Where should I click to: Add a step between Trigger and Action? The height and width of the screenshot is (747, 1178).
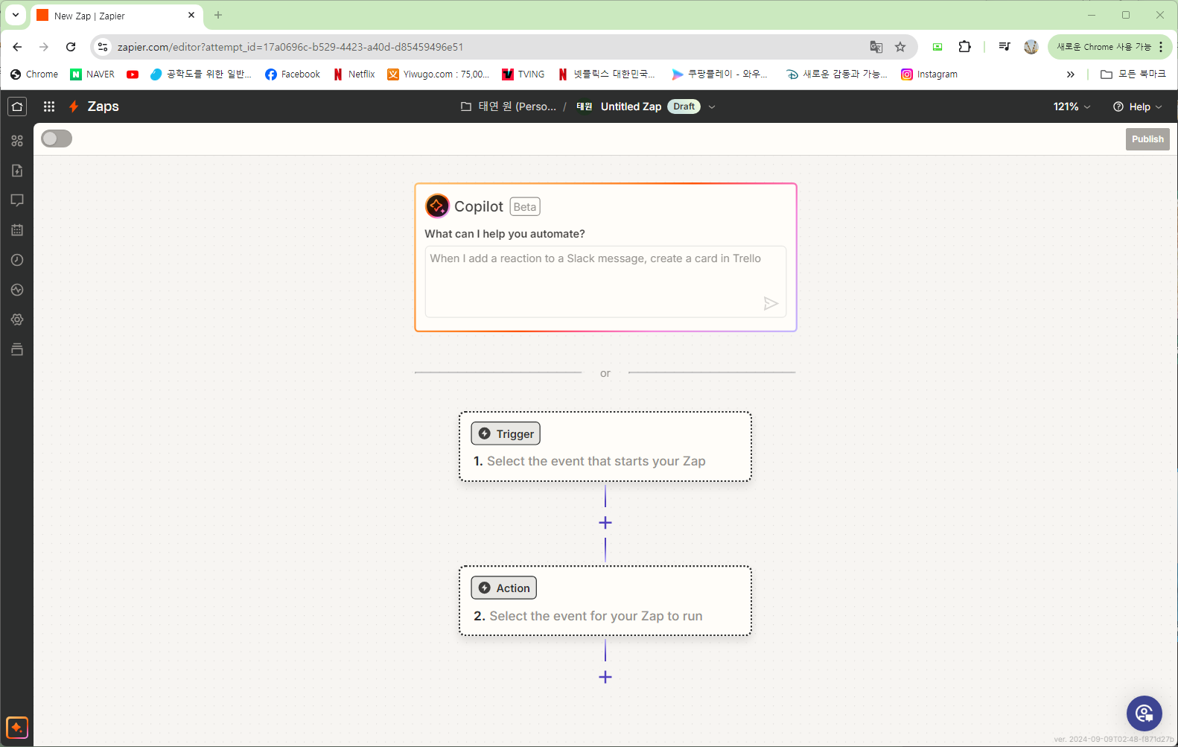[x=605, y=523]
